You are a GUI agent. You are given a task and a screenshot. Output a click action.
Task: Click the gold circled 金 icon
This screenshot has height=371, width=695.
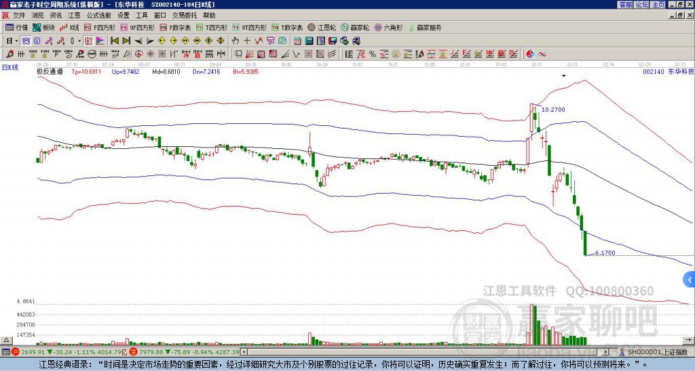[396, 54]
